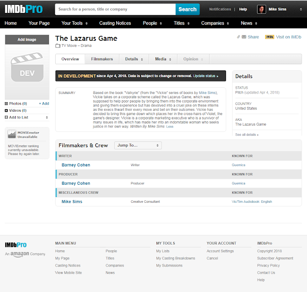Open the Media tab dropdown

pos(163,59)
